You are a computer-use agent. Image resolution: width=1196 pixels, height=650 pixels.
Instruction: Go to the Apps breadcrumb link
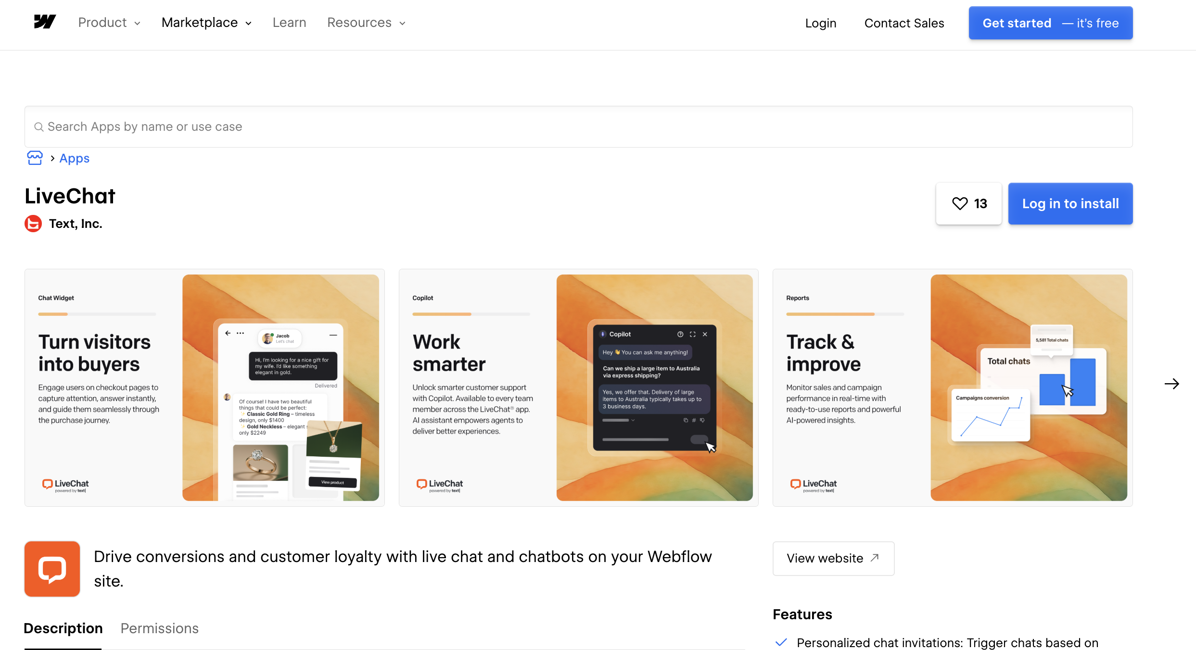coord(75,158)
